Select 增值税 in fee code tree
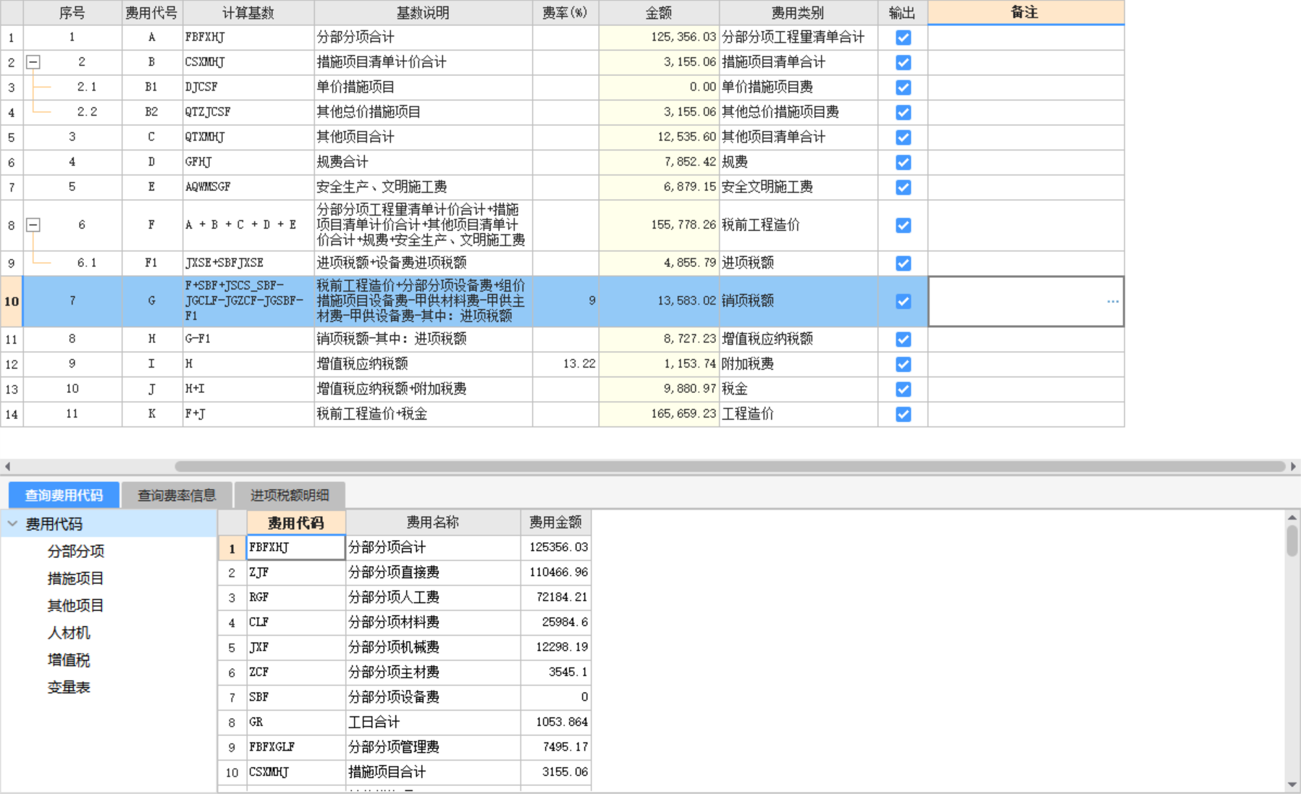The image size is (1301, 794). coord(69,660)
